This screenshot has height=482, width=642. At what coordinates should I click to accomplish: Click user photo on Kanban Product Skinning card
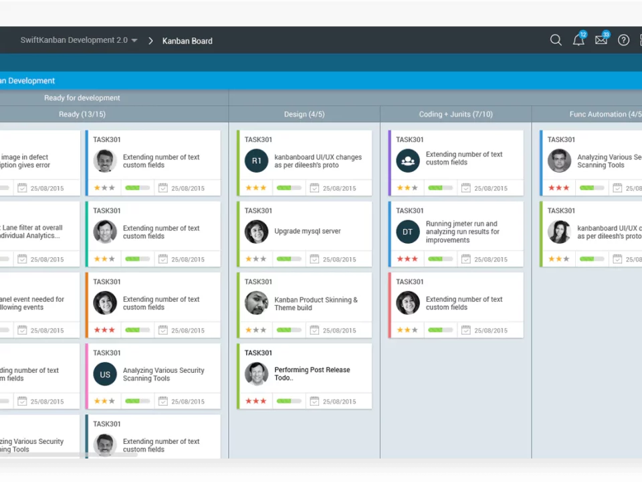pyautogui.click(x=256, y=303)
